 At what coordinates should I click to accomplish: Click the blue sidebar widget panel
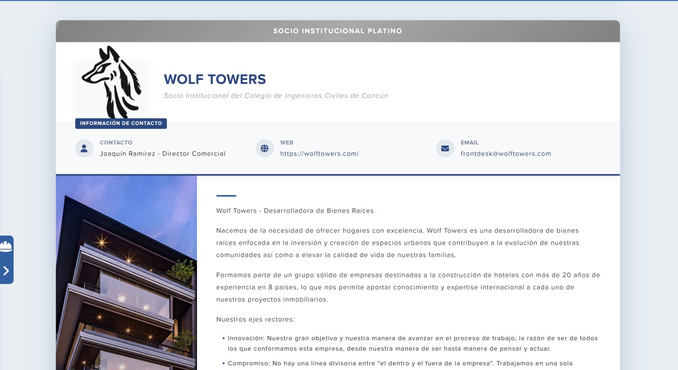click(x=7, y=259)
